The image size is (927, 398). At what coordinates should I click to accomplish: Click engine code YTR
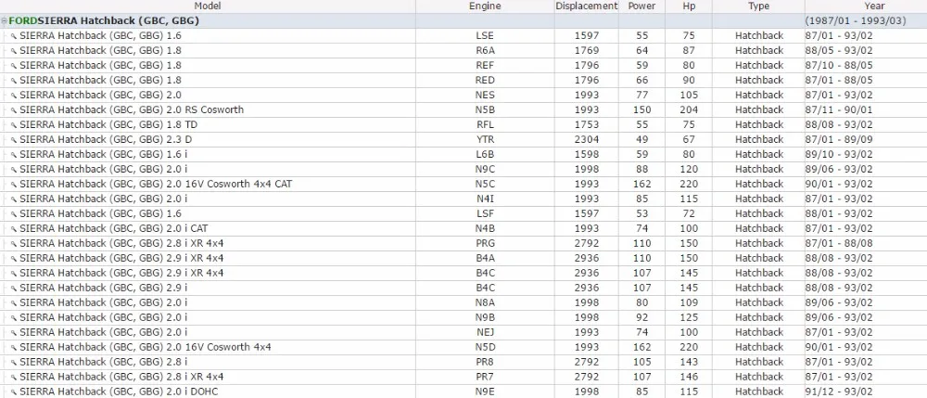[x=485, y=139]
